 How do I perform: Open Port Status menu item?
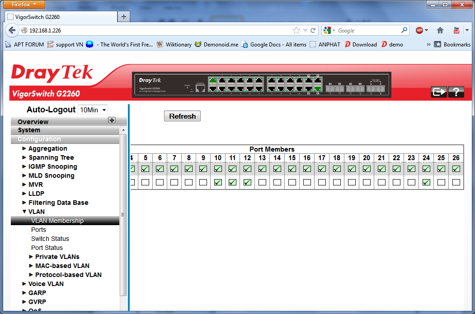click(47, 248)
